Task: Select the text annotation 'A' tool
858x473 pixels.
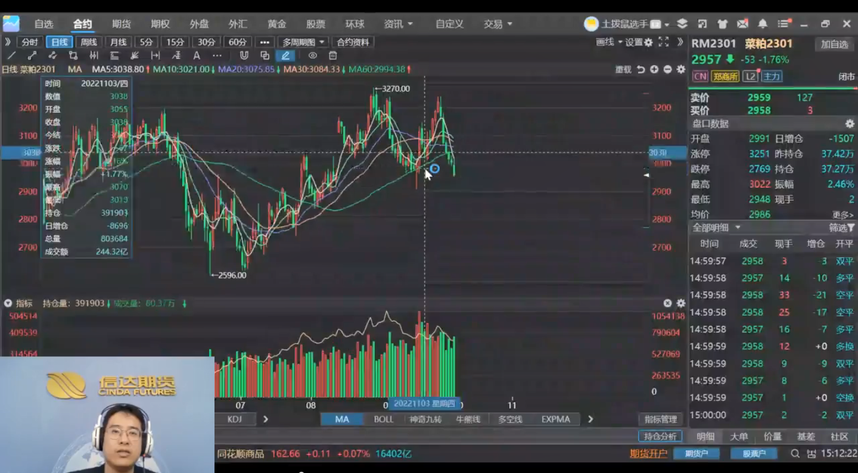Action: pyautogui.click(x=197, y=55)
